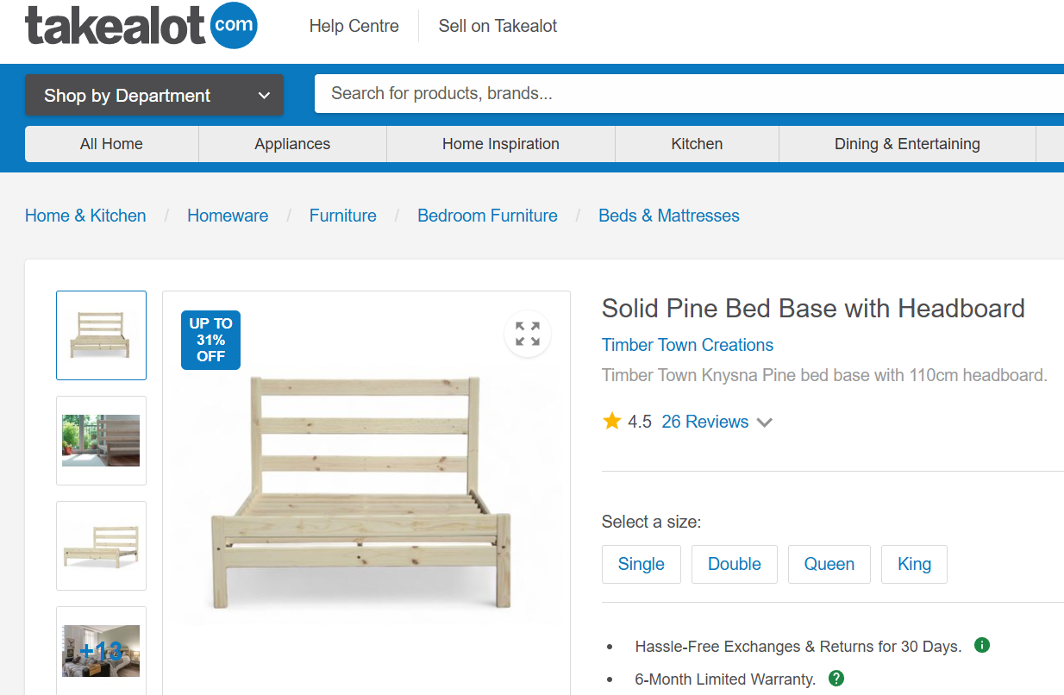This screenshot has height=695, width=1064.
Task: Open the Appliances tab
Action: 292,144
